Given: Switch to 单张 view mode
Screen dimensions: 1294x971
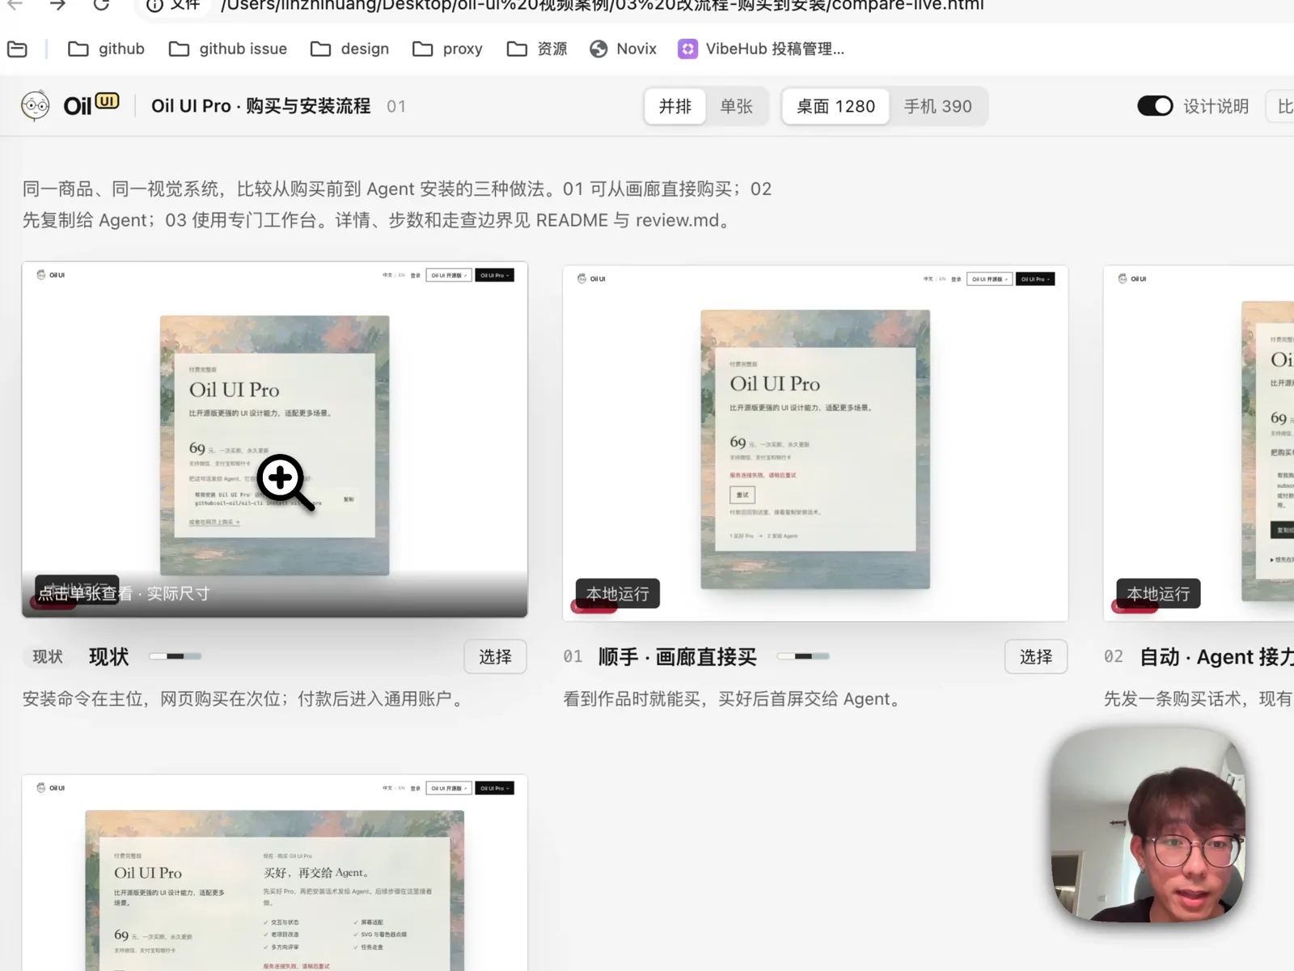Looking at the screenshot, I should [737, 106].
